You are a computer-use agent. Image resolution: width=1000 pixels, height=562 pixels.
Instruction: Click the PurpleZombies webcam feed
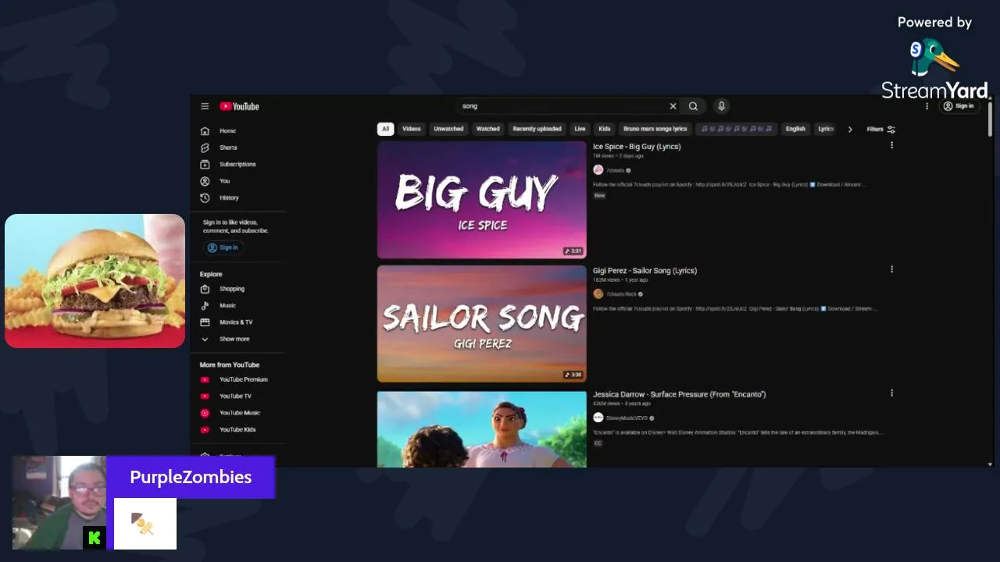(59, 503)
